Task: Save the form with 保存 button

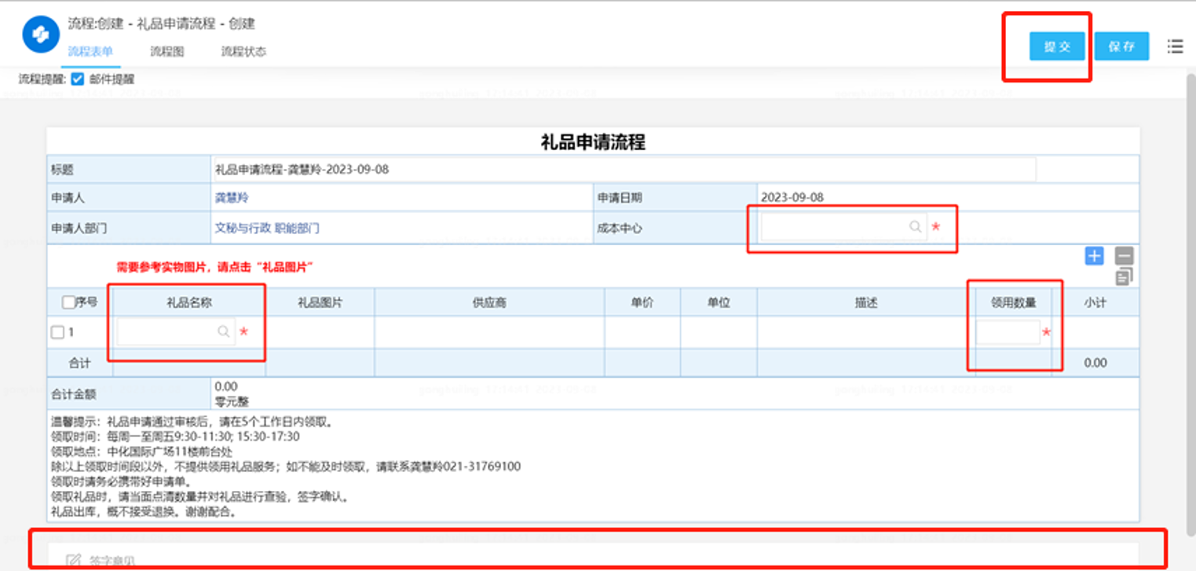Action: pyautogui.click(x=1121, y=46)
